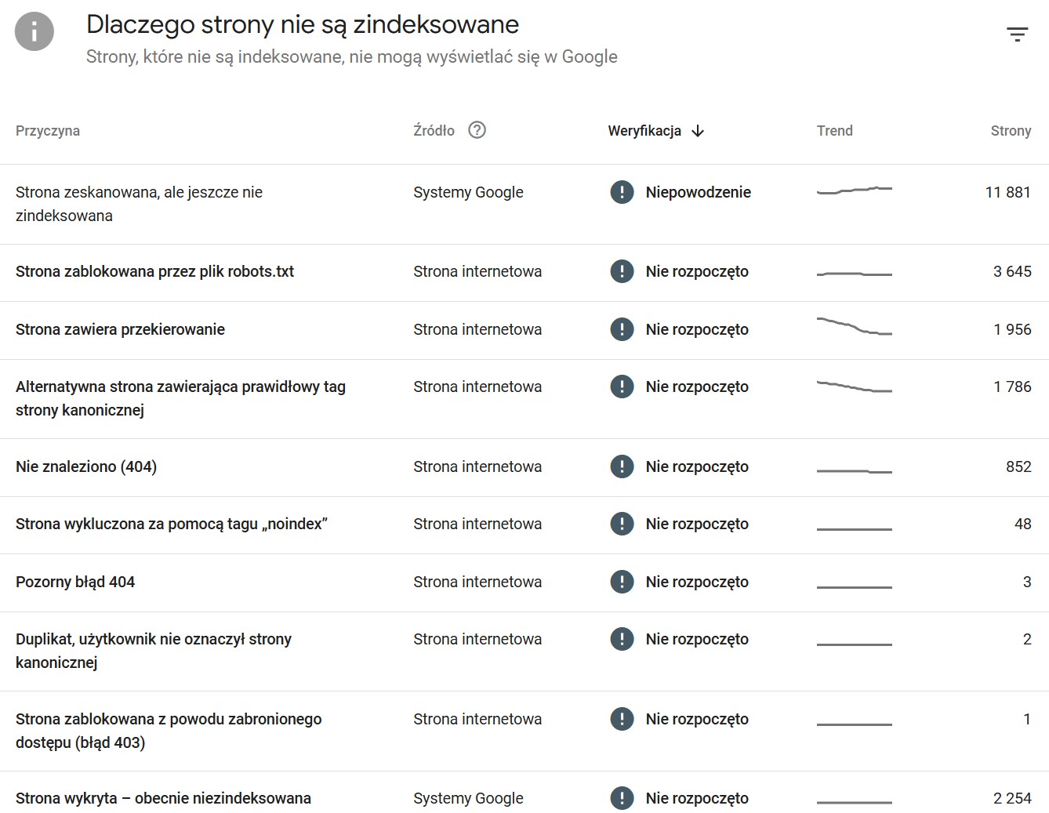The height and width of the screenshot is (813, 1049).
Task: Sort by the Weryfikacja column header
Action: coord(644,131)
